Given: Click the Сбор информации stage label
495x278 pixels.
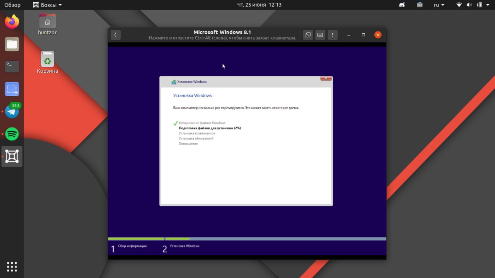Looking at the screenshot, I should click(132, 246).
